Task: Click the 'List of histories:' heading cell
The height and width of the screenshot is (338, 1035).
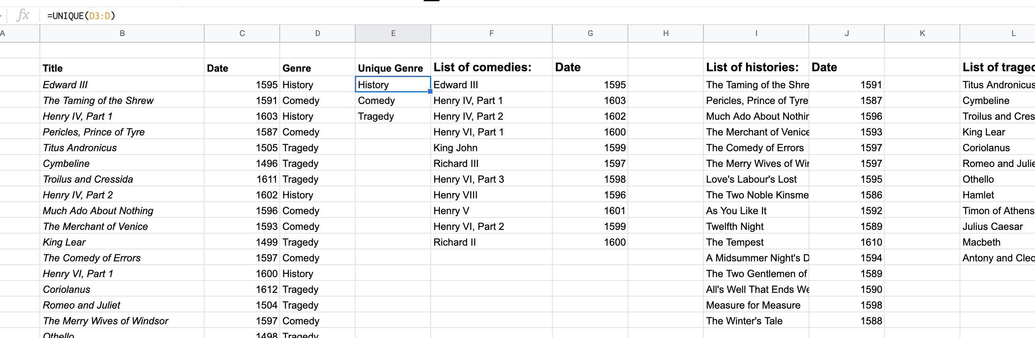Action: (756, 68)
